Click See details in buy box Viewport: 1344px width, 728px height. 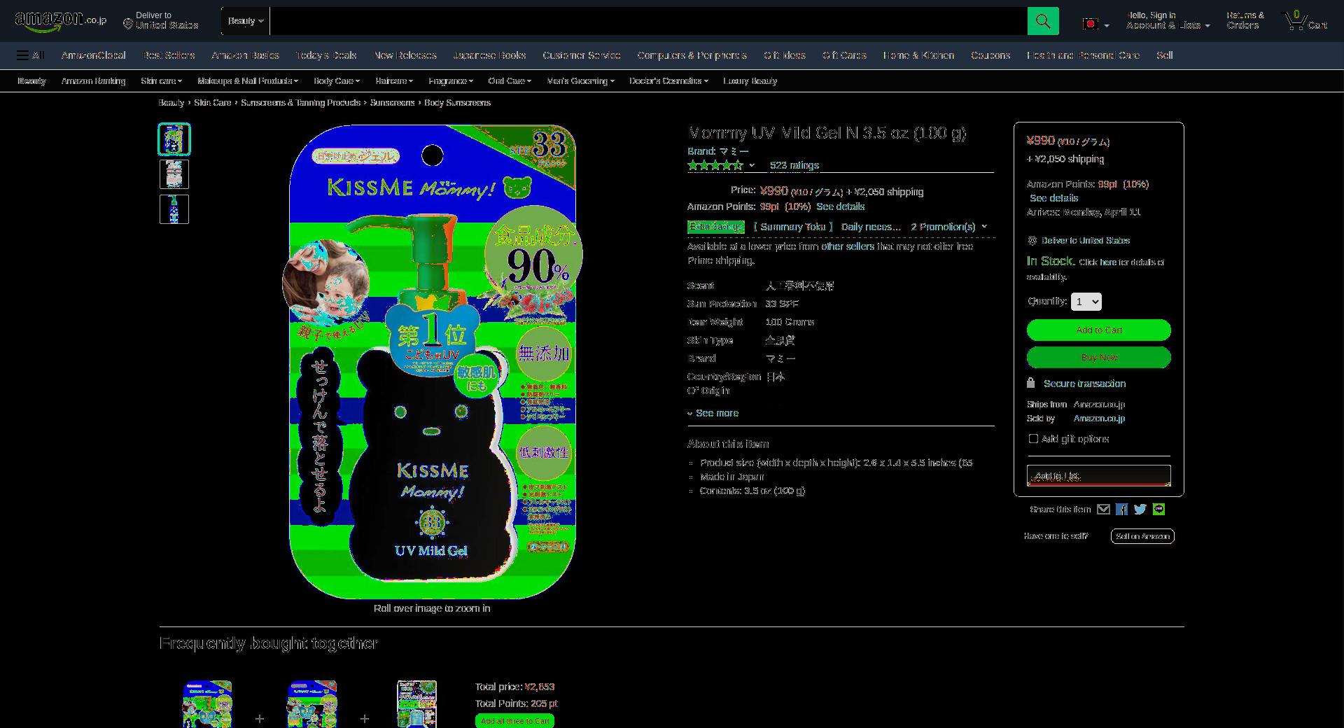(x=1053, y=198)
